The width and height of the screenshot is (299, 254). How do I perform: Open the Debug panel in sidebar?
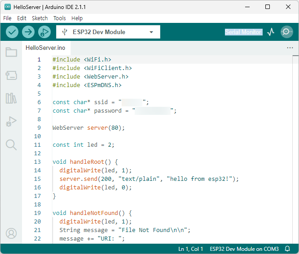click(11, 121)
